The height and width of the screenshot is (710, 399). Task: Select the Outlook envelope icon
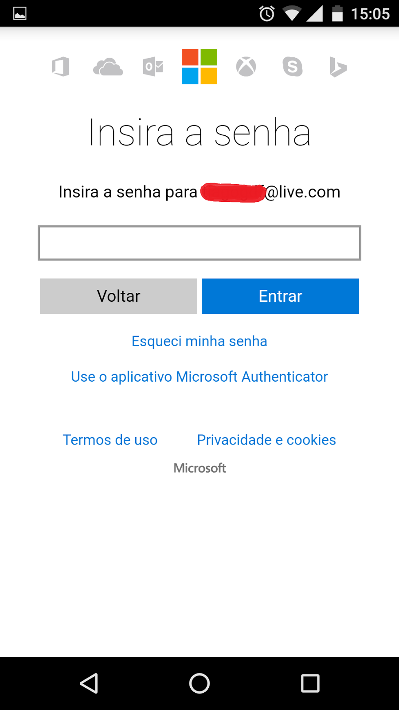tap(153, 67)
